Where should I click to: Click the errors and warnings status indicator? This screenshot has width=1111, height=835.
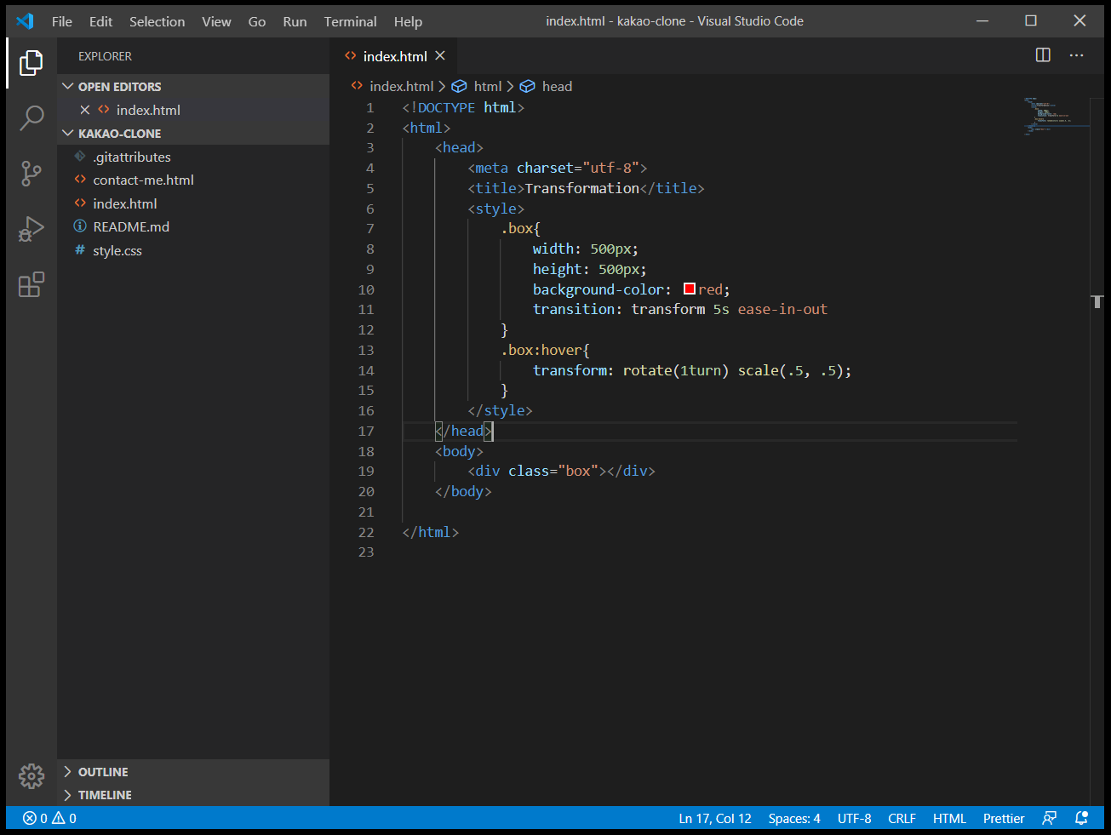(x=49, y=818)
